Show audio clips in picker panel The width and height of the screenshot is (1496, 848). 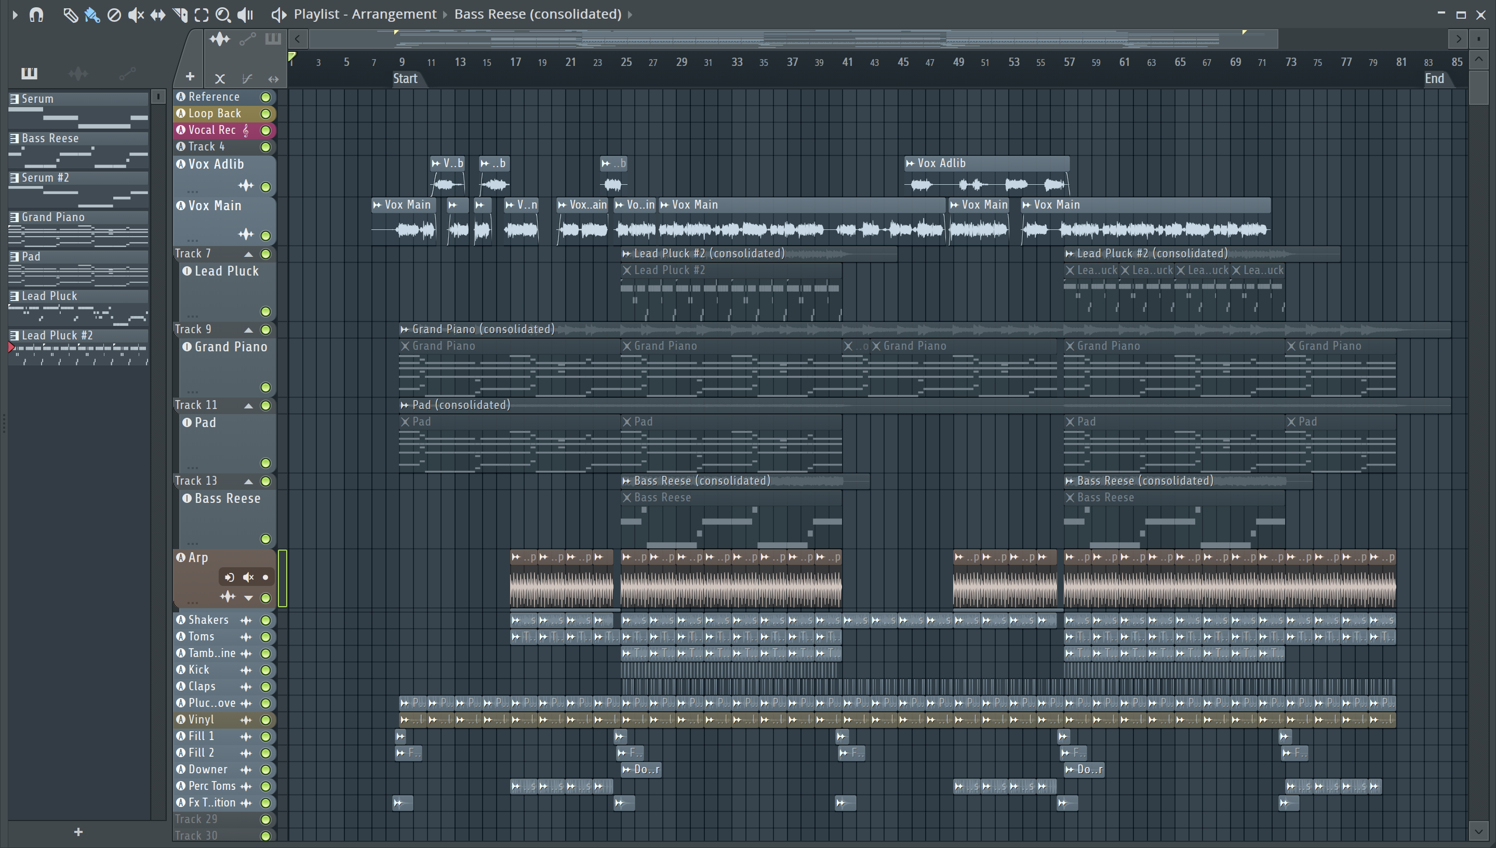pos(78,73)
